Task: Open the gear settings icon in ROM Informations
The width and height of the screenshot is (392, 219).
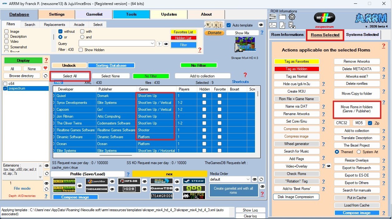Action: click(292, 17)
